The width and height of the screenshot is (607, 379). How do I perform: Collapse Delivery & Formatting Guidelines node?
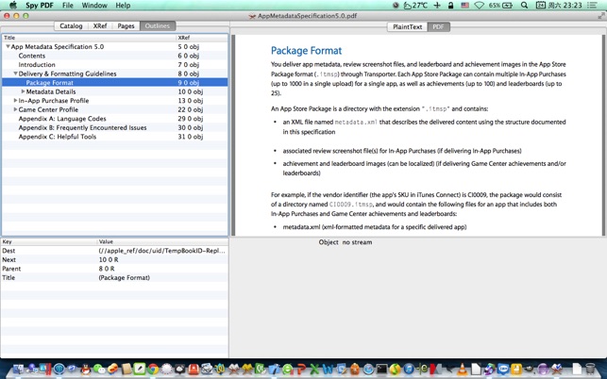[16, 74]
